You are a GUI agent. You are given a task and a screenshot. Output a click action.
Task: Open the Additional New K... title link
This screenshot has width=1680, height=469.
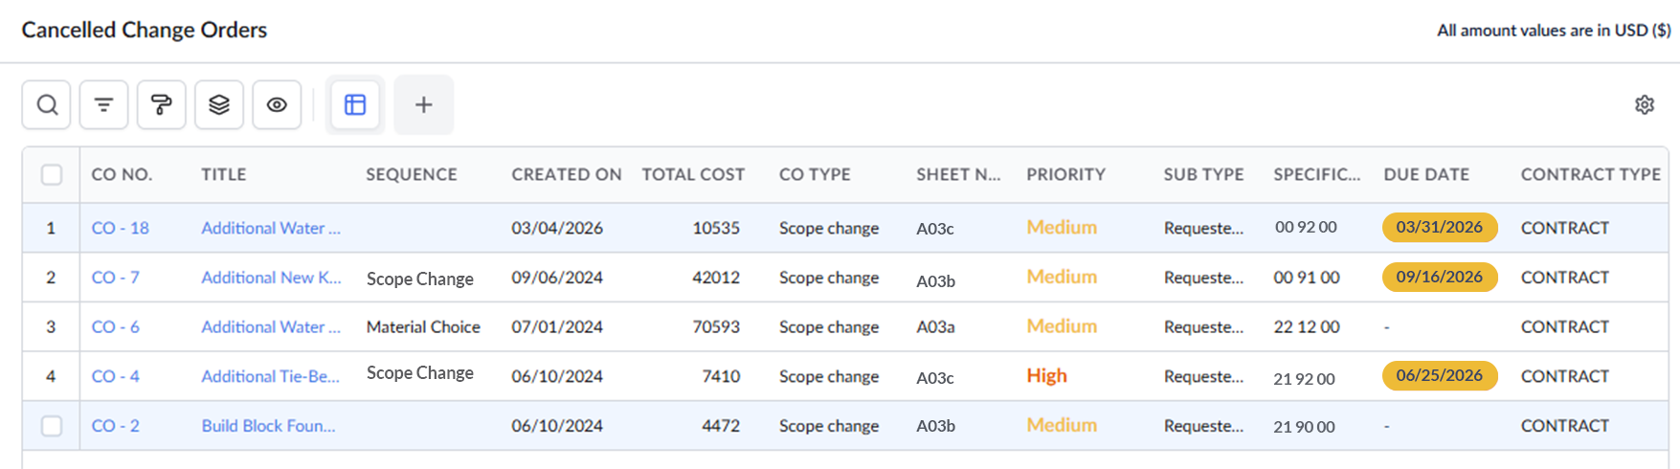[271, 278]
